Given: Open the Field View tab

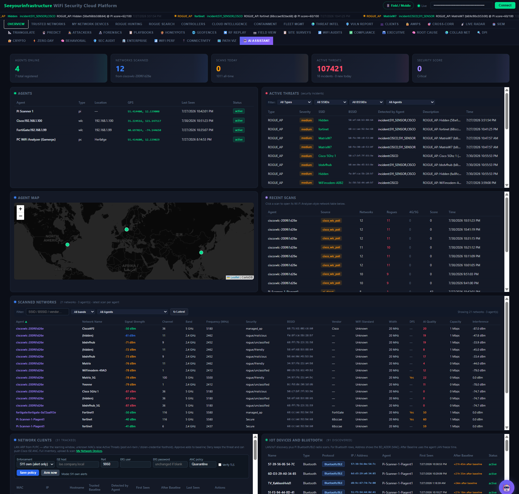Looking at the screenshot, I should (265, 32).
